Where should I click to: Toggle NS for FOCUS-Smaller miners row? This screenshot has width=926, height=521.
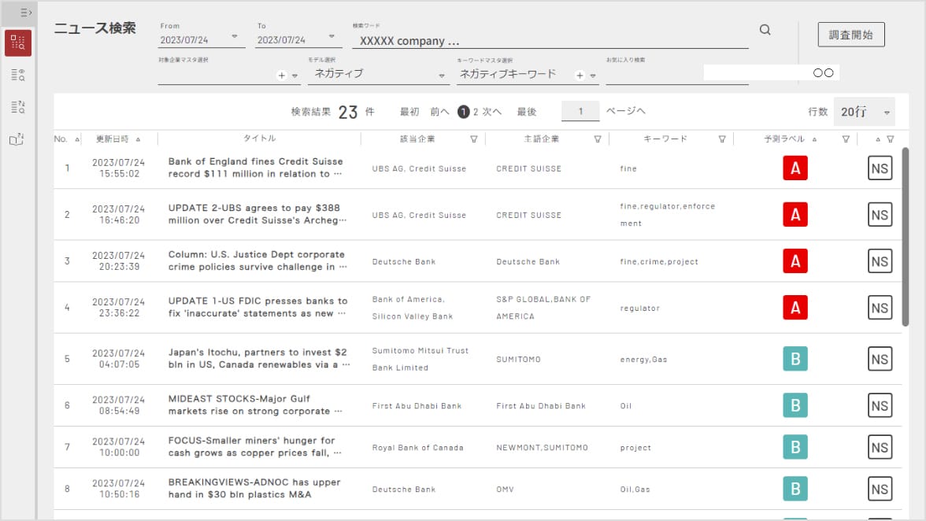[x=880, y=447]
